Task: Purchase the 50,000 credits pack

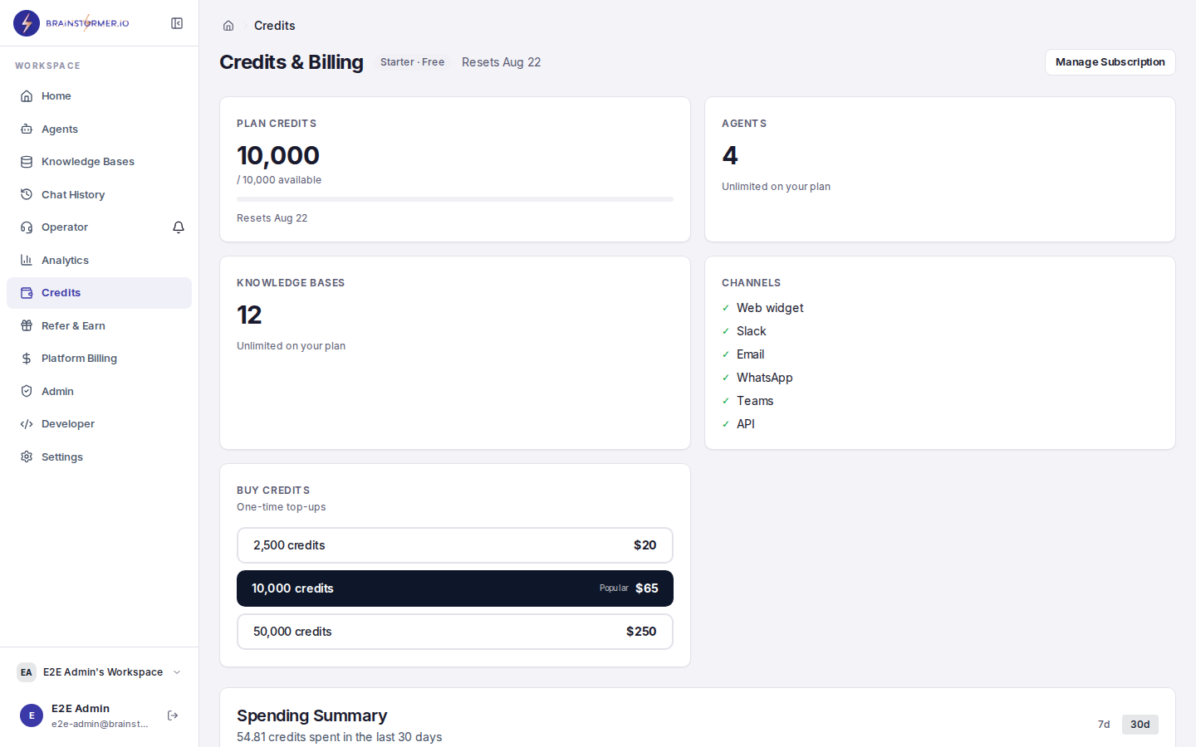Action: click(x=455, y=632)
